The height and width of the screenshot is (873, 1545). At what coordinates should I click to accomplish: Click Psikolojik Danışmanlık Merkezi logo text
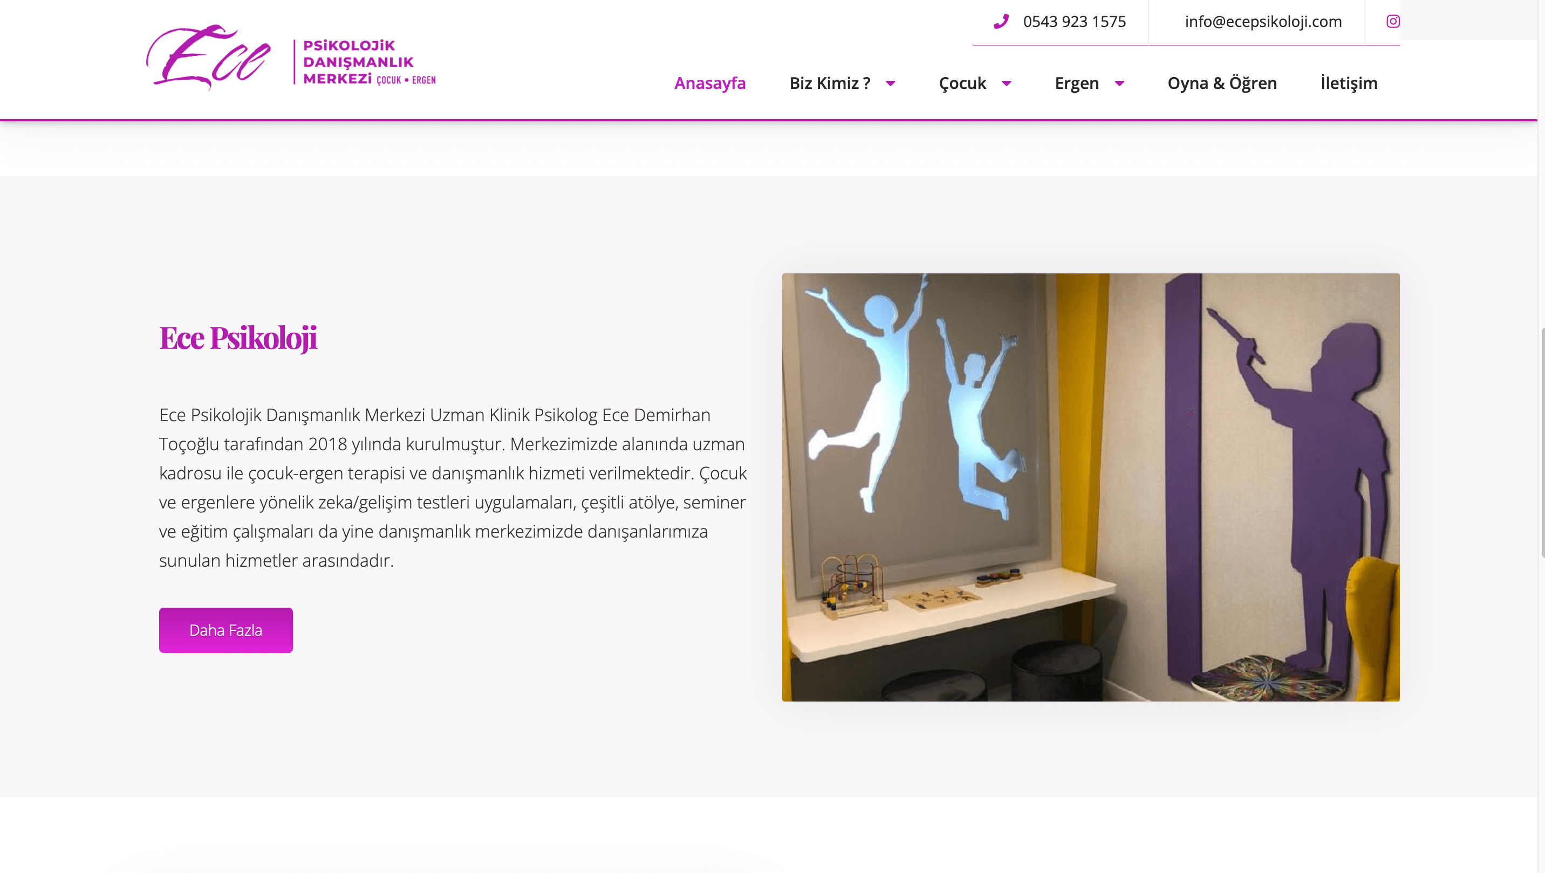click(x=369, y=63)
